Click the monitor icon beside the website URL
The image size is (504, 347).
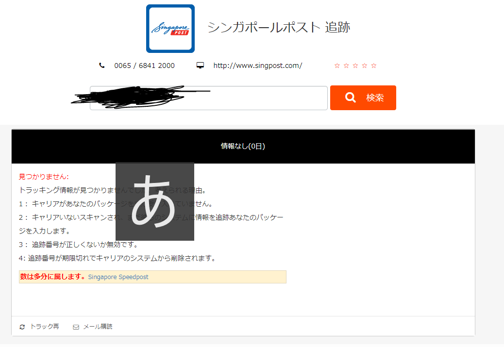[200, 66]
